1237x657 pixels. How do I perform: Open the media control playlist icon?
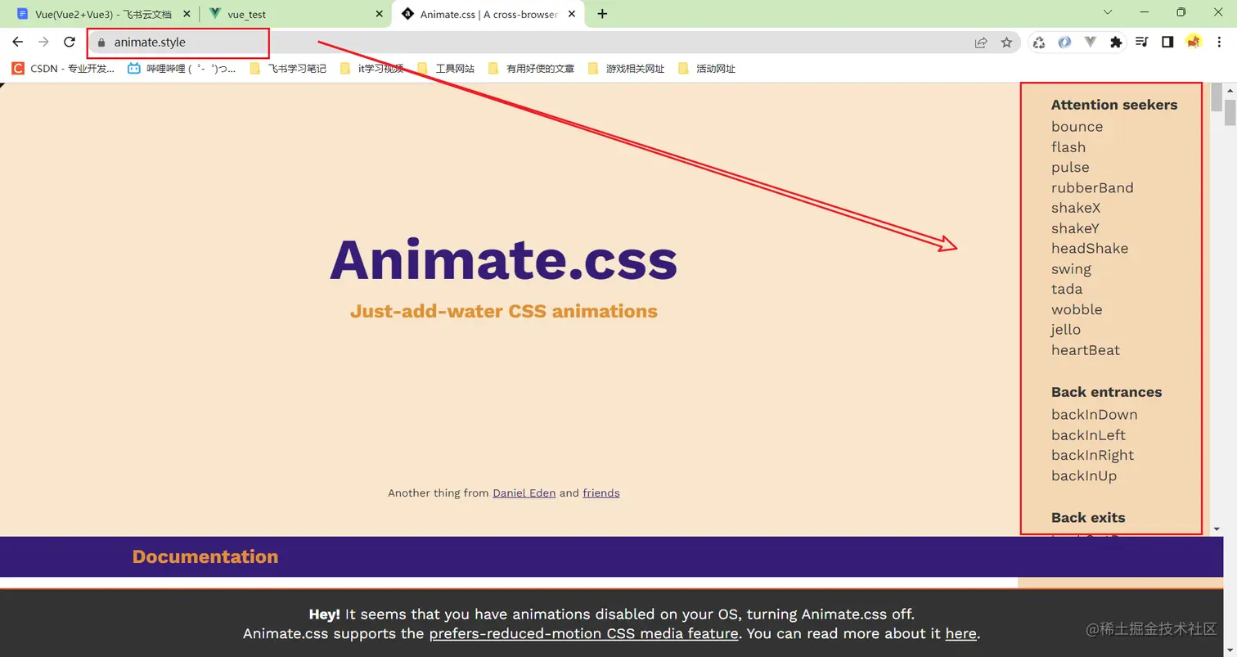[1142, 43]
